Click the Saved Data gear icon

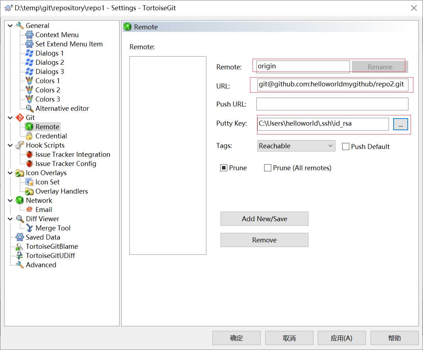(x=20, y=237)
